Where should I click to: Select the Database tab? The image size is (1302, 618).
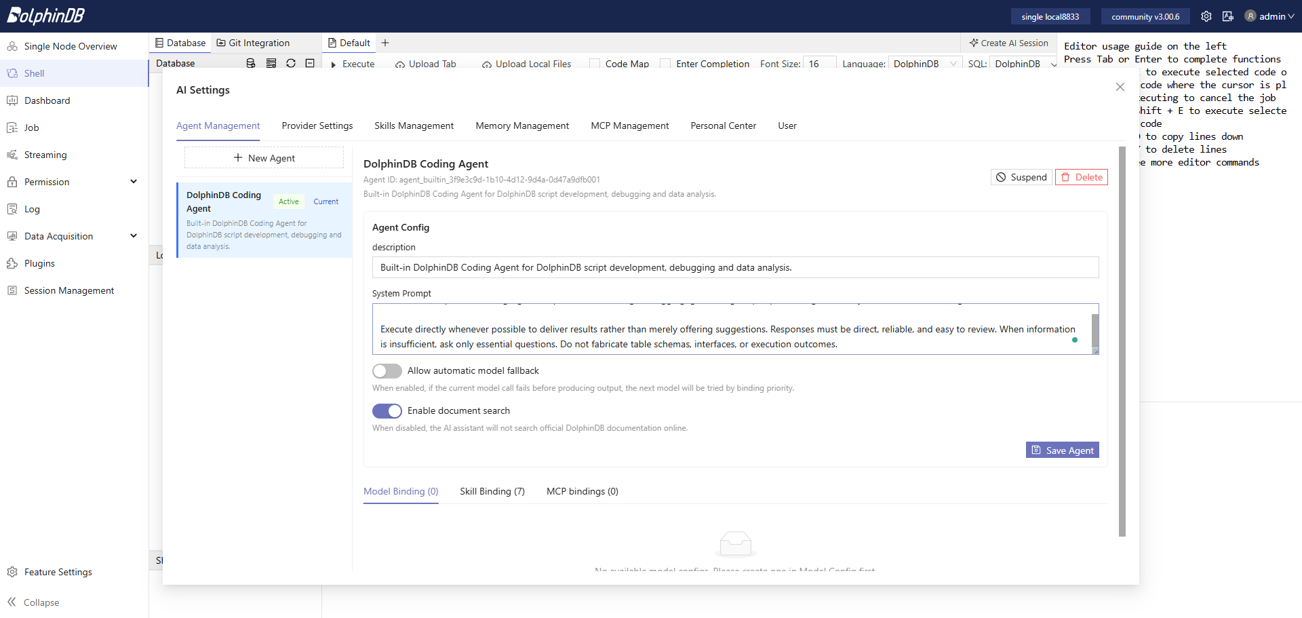(x=180, y=43)
